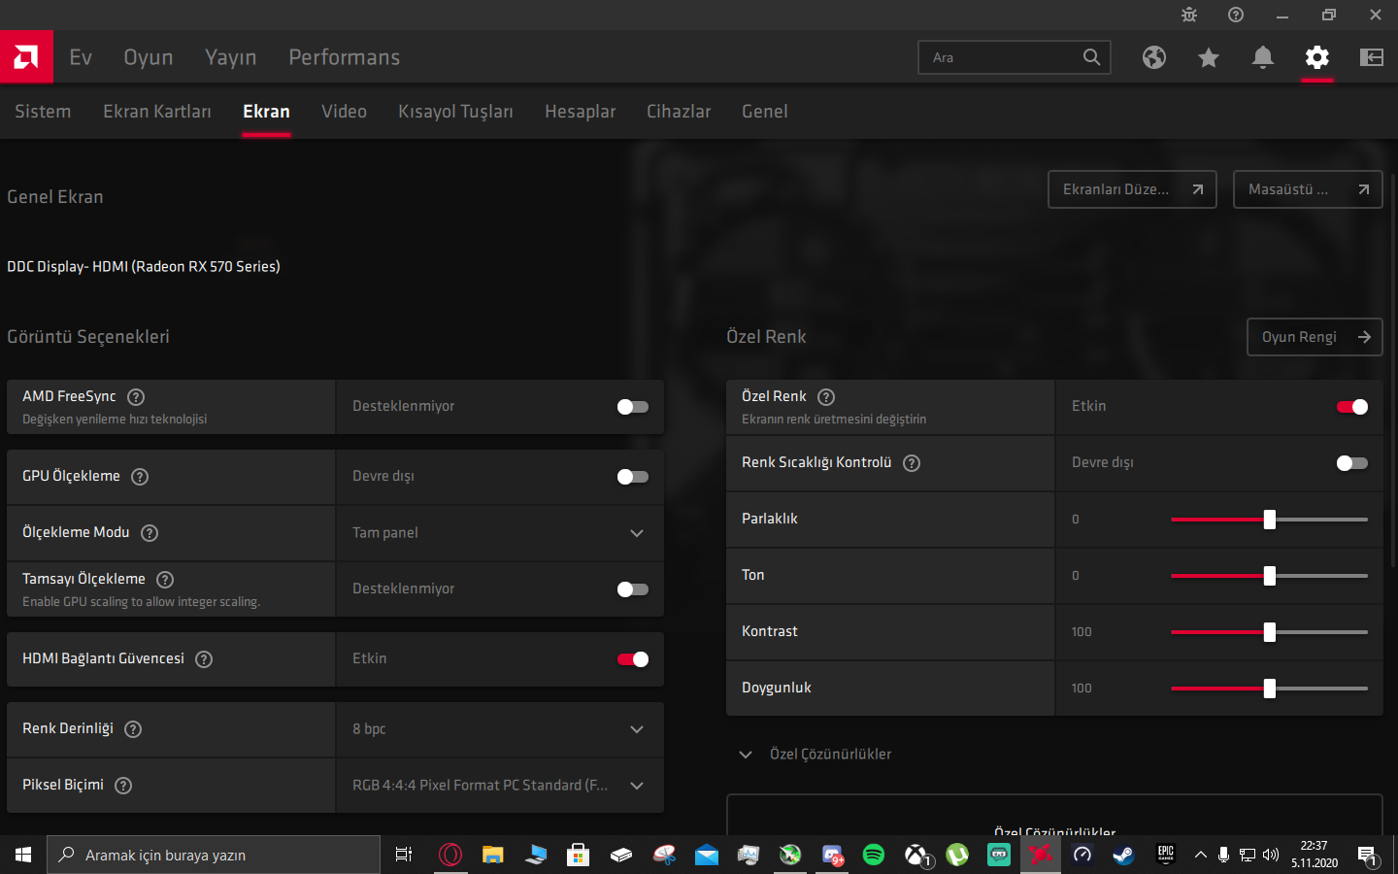Toggle AMD FreeSync switch

(x=633, y=407)
